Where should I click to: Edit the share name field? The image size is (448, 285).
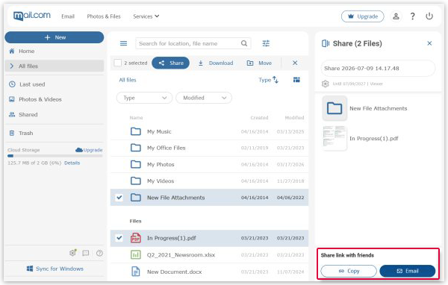(378, 68)
